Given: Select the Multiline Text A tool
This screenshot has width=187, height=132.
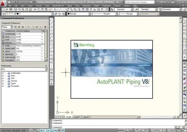Looking at the screenshot, I should pos(51,84).
